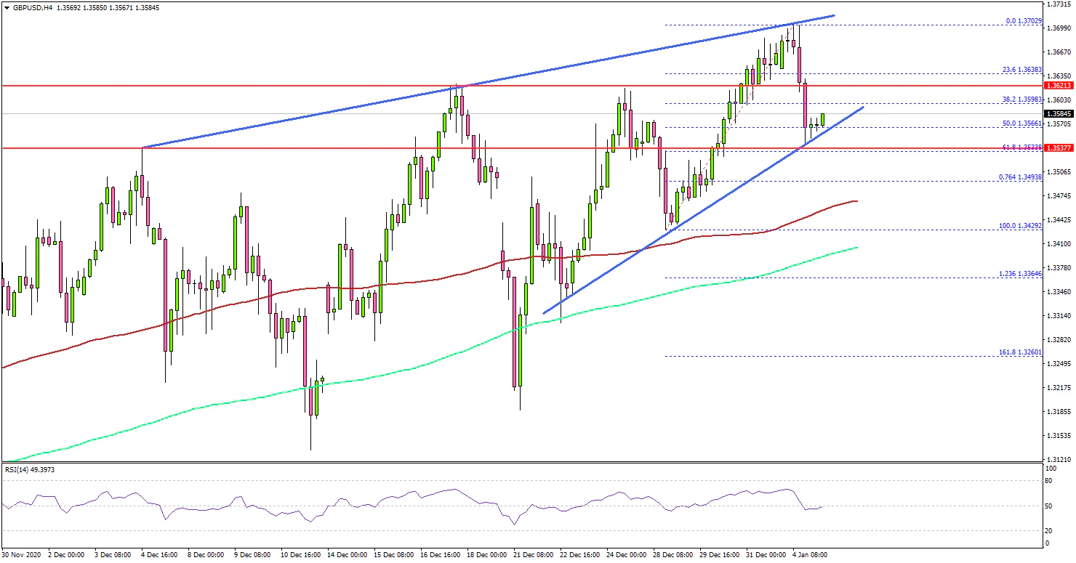Click the GBPUSD,H4 chart title text
The image size is (1076, 563).
pos(30,8)
